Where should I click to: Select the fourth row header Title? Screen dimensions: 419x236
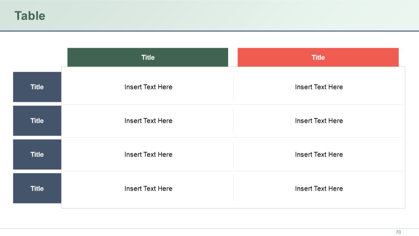pyautogui.click(x=37, y=188)
